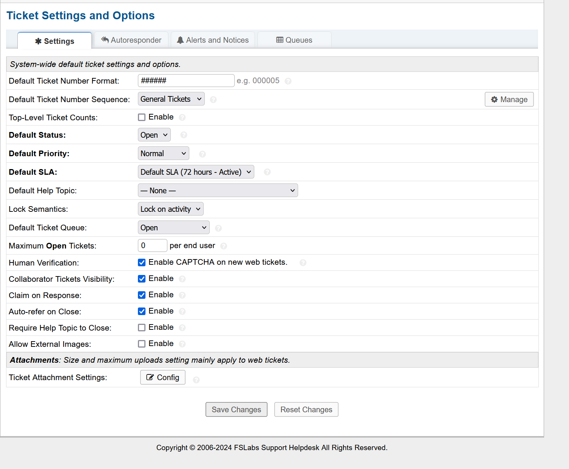The image size is (569, 469).
Task: Switch to Autoresponder tab
Action: (x=131, y=40)
